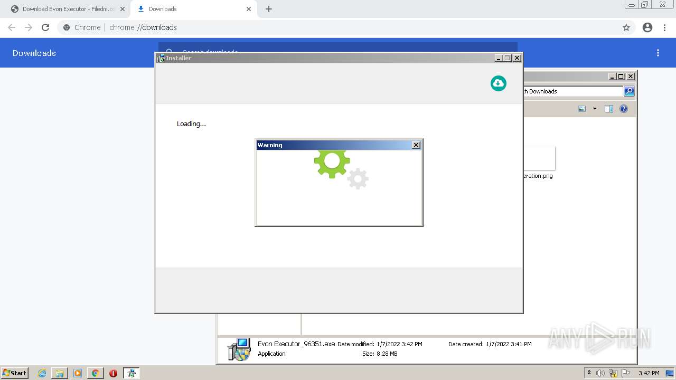676x380 pixels.
Task: Click the chrome://downloads address bar
Action: point(338,27)
